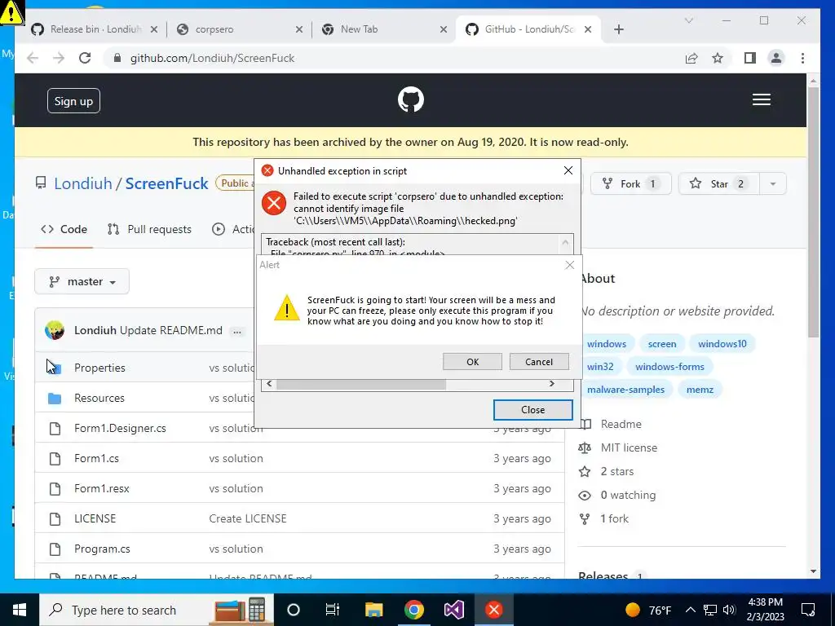
Task: Click Cancel in the Alert dialog
Action: pyautogui.click(x=539, y=361)
